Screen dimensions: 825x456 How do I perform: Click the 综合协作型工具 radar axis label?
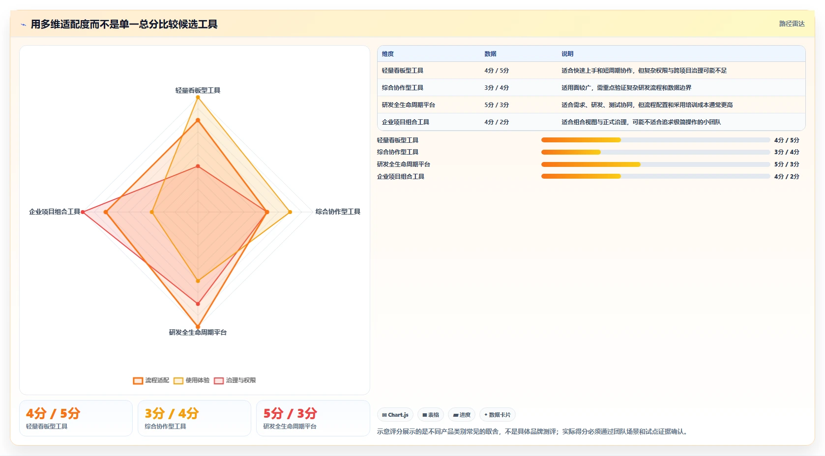(338, 212)
